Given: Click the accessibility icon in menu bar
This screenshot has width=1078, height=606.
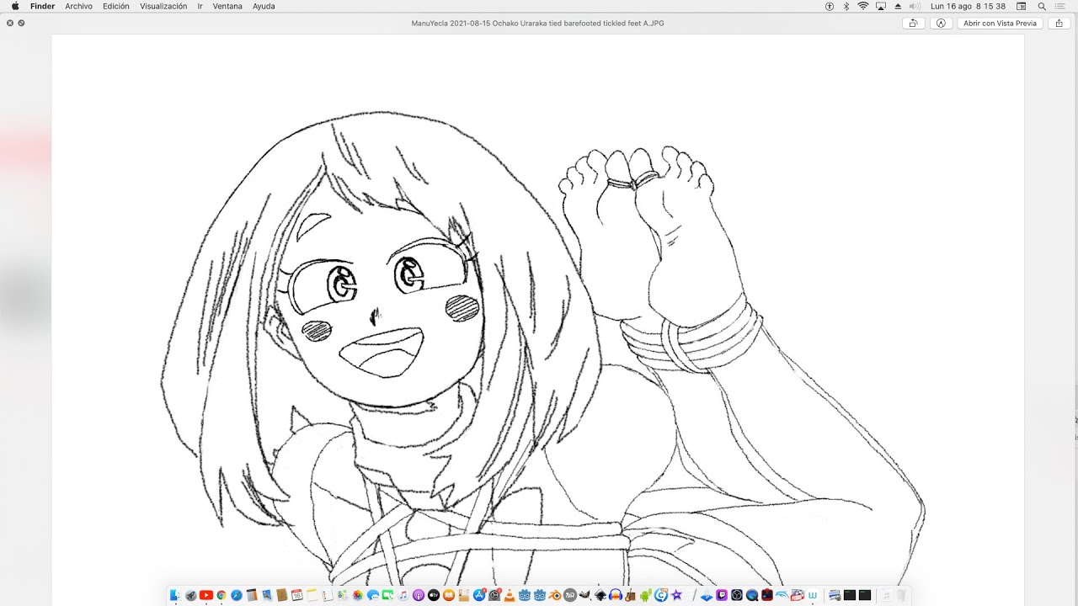Looking at the screenshot, I should coord(830,6).
